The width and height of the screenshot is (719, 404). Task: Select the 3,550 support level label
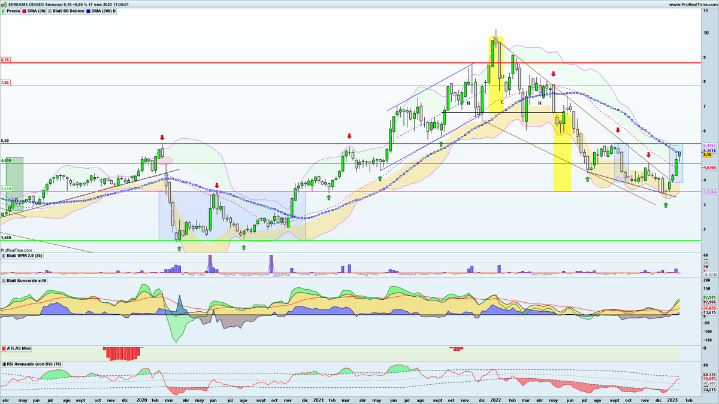point(6,189)
